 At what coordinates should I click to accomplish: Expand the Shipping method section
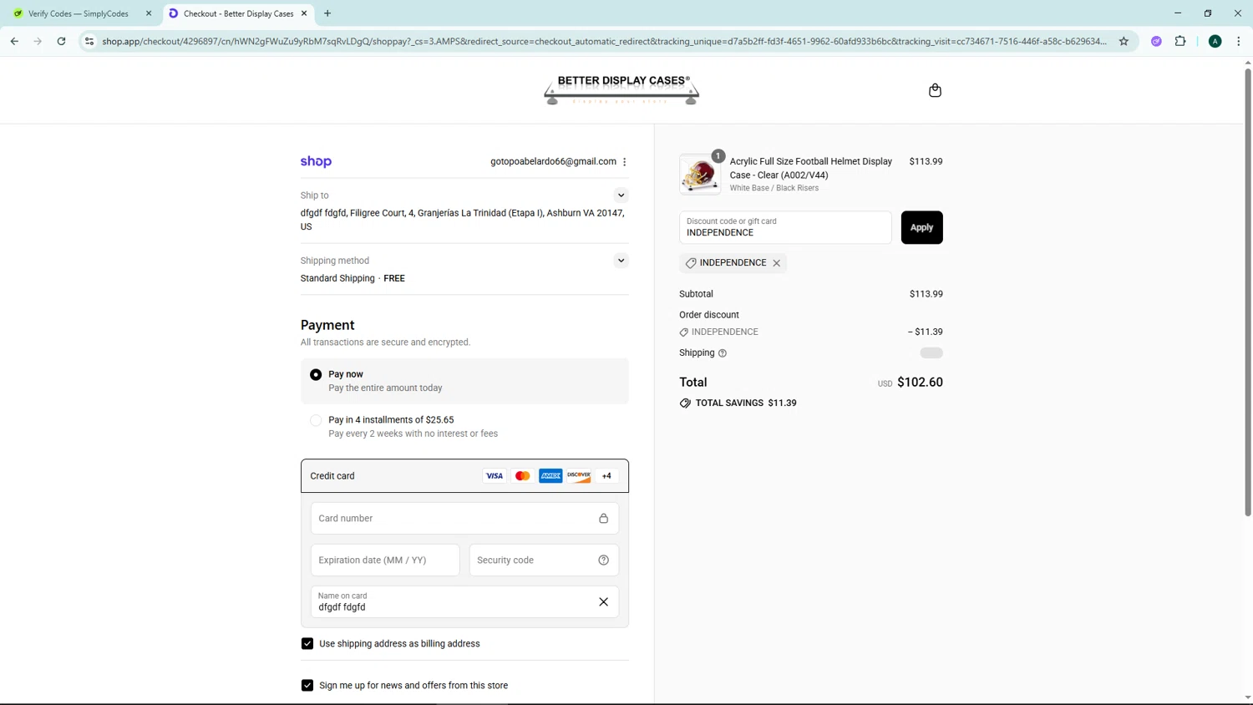(x=621, y=261)
